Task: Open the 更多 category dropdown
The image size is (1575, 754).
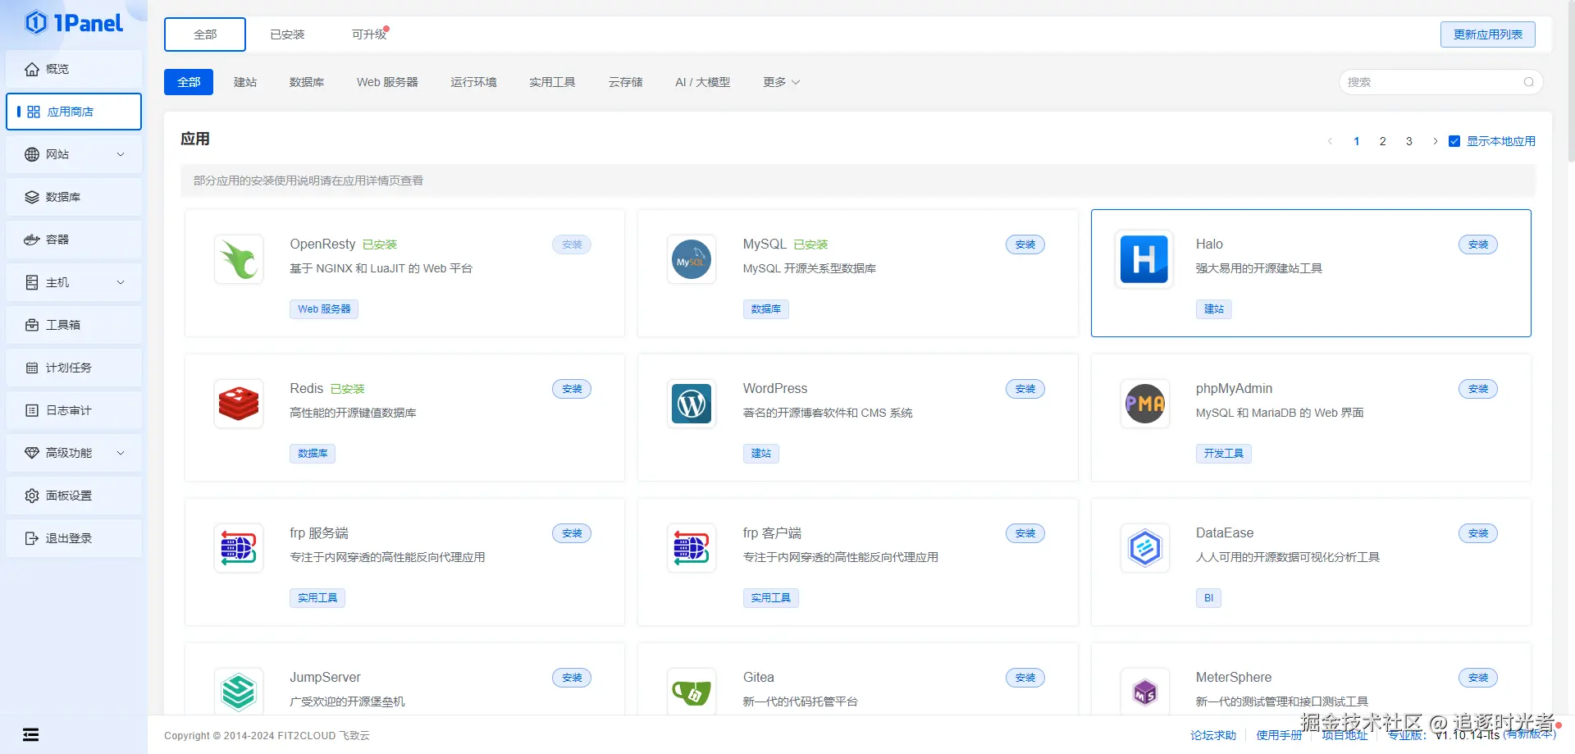Action: click(781, 82)
